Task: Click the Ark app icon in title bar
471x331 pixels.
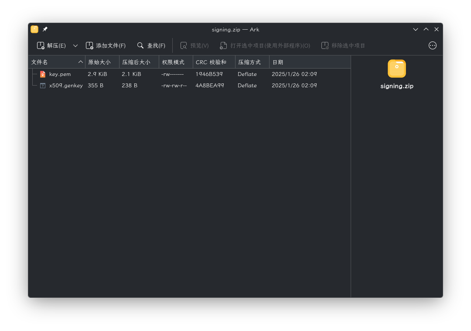Action: (x=34, y=29)
